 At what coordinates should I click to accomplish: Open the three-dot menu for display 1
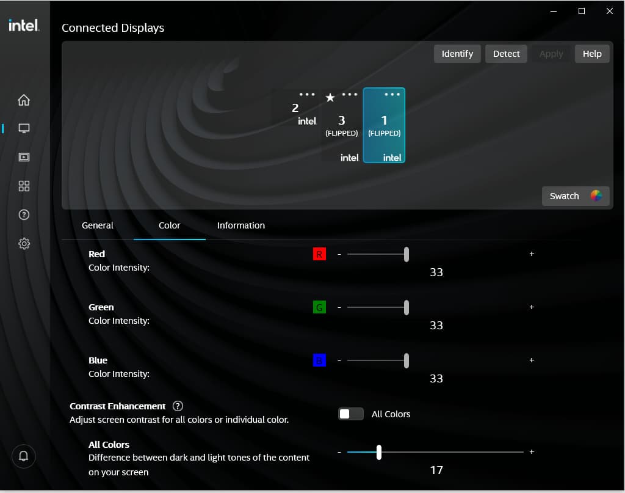pyautogui.click(x=392, y=95)
